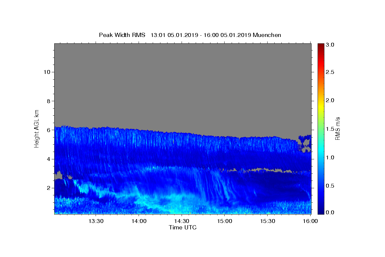Click the 14:00 time tick label
385x257 pixels.
coord(139,221)
